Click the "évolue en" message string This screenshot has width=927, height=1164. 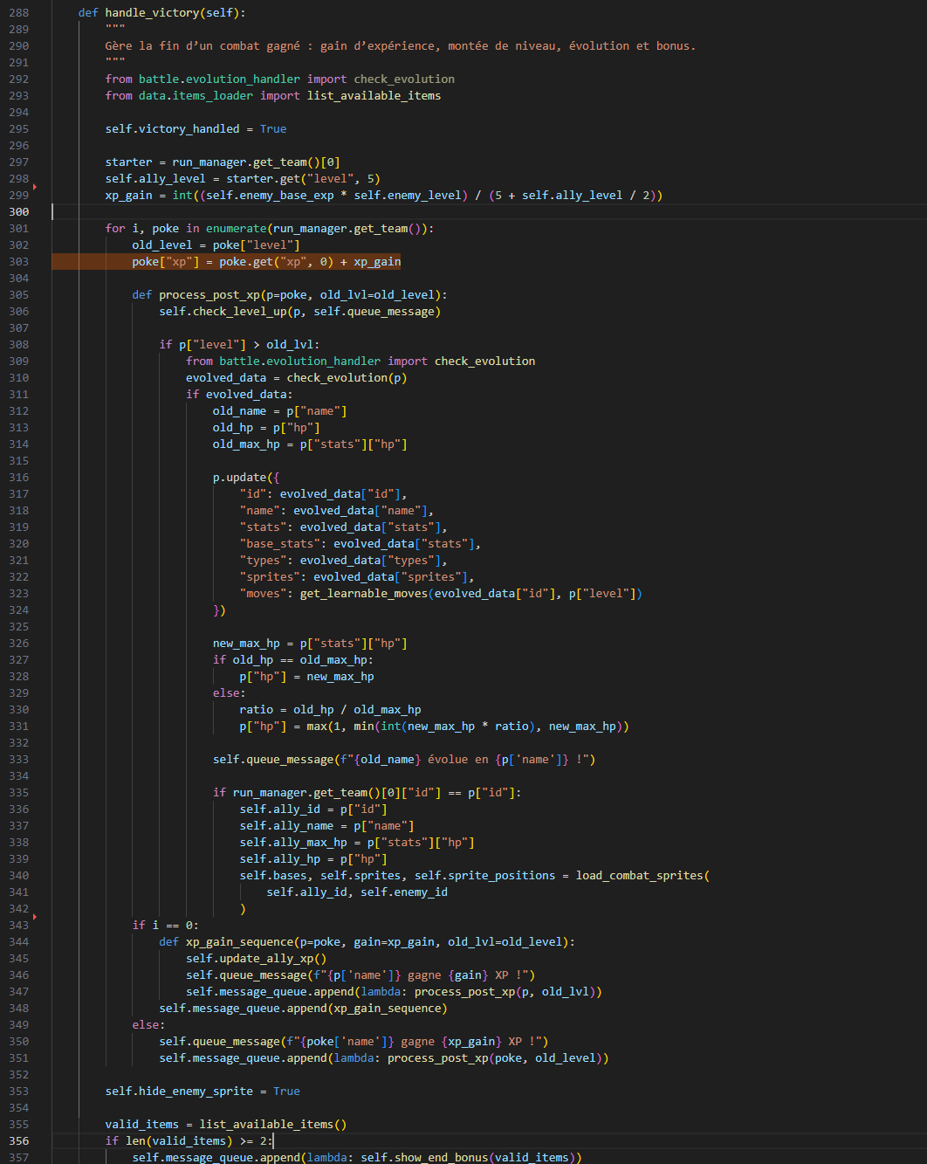coord(466,760)
